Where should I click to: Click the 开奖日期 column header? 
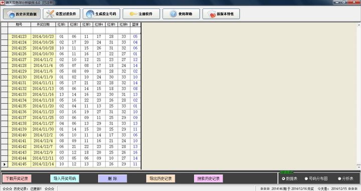tap(43, 24)
